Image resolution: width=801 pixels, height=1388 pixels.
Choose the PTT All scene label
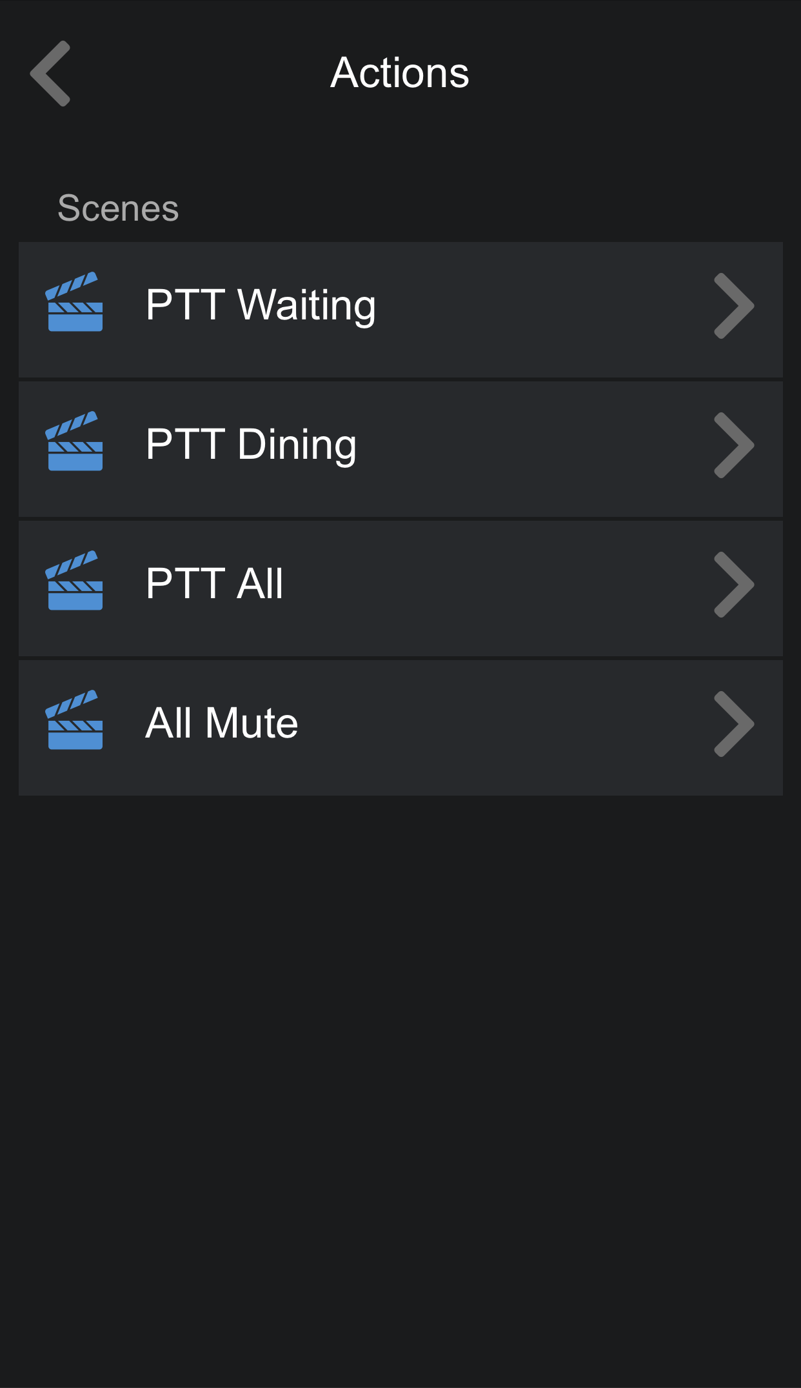pyautogui.click(x=214, y=583)
